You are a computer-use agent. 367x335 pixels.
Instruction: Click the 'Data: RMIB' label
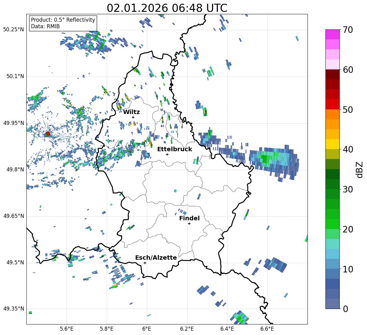(45, 26)
